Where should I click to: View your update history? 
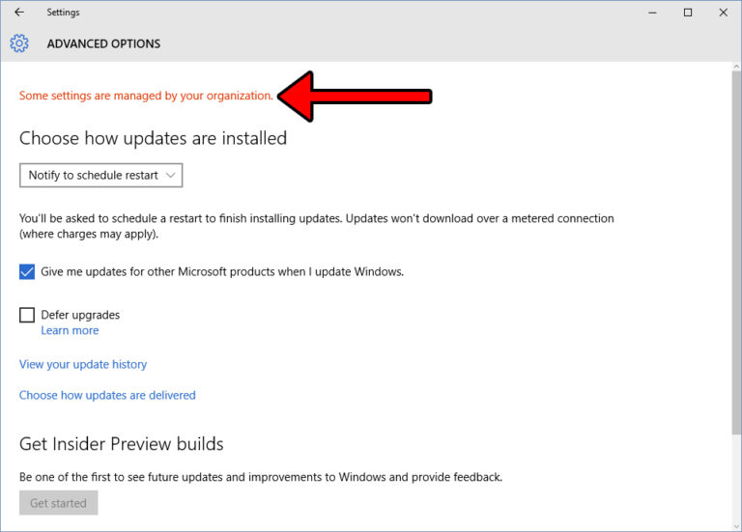click(83, 364)
